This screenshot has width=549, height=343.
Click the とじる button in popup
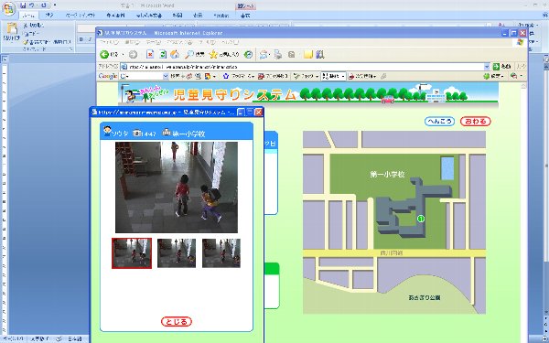coord(177,322)
